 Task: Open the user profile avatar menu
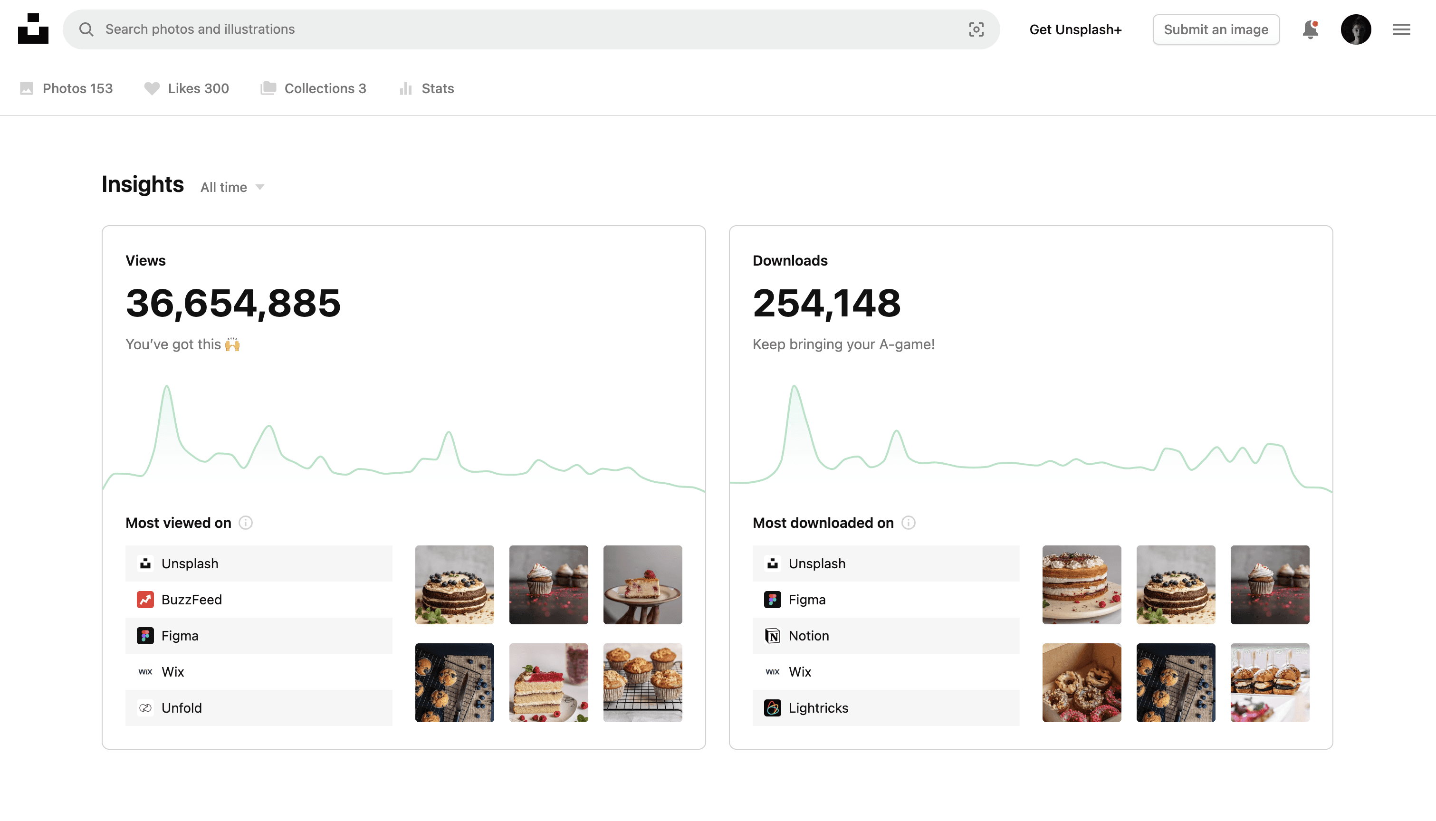[1355, 29]
